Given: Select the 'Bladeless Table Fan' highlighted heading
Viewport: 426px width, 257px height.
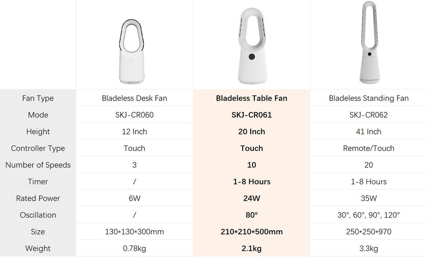Looking at the screenshot, I should (x=252, y=98).
